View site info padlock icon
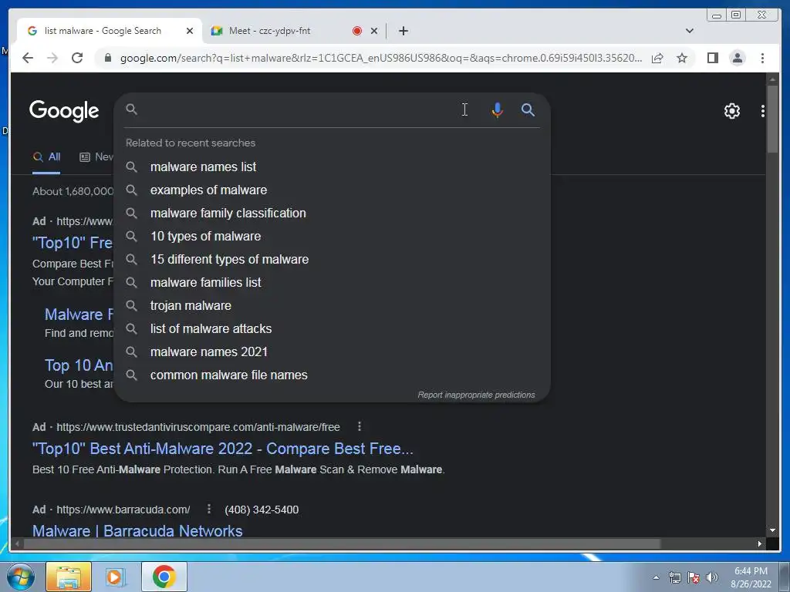 tap(107, 58)
